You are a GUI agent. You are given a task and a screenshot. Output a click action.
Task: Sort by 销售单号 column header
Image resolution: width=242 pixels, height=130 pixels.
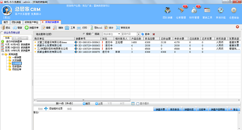[88, 39]
